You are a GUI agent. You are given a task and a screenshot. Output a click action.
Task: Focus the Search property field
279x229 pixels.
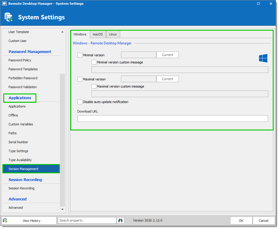click(87, 220)
